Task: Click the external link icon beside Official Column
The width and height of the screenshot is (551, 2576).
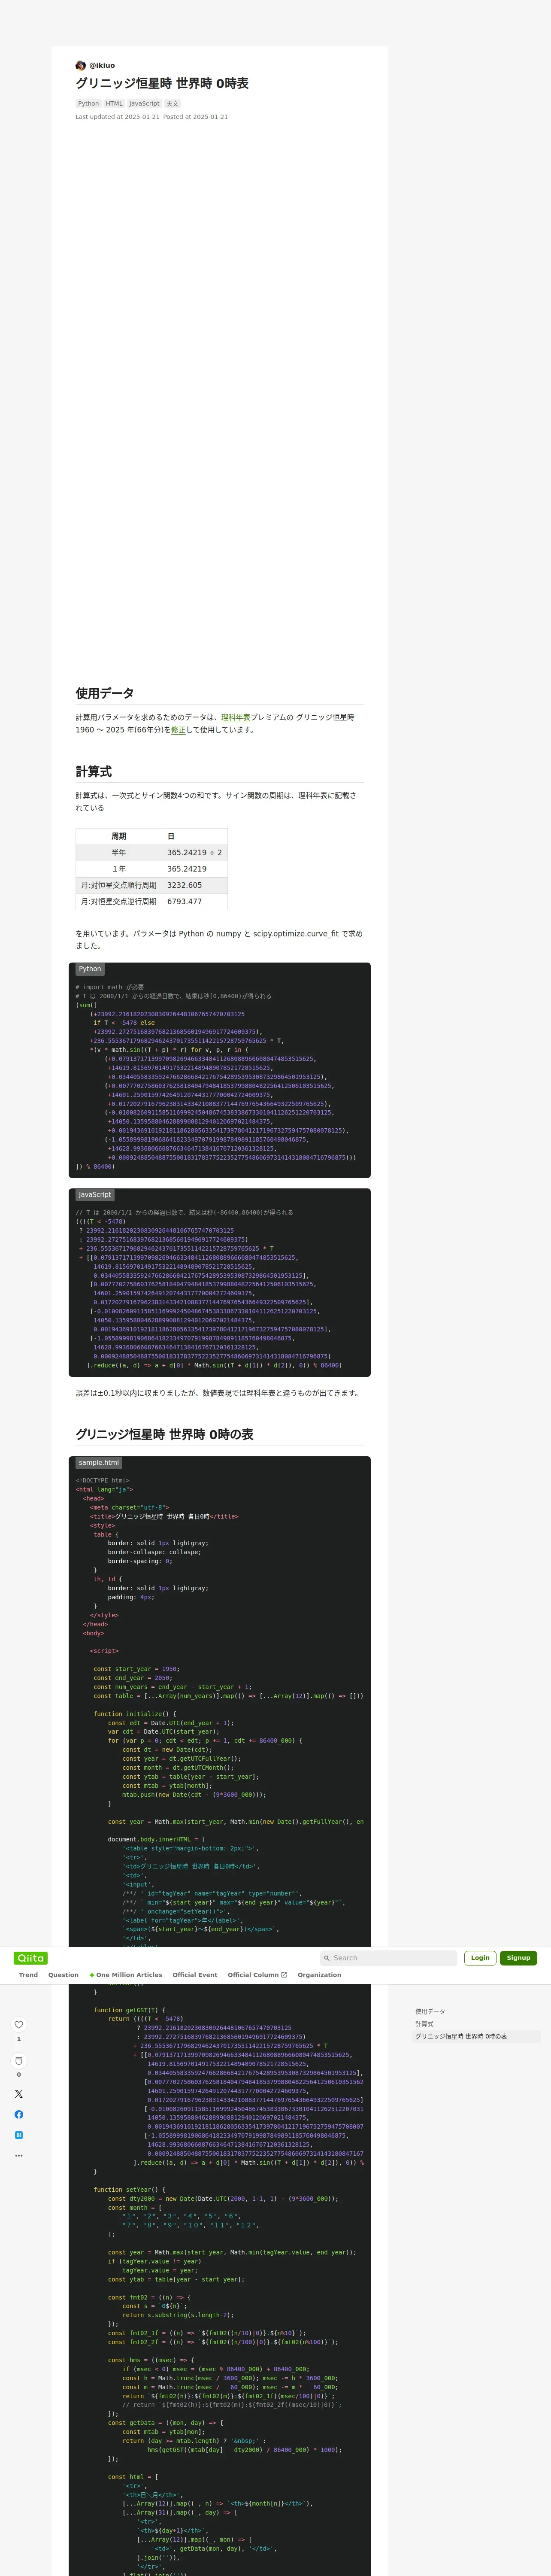Action: (x=284, y=1975)
